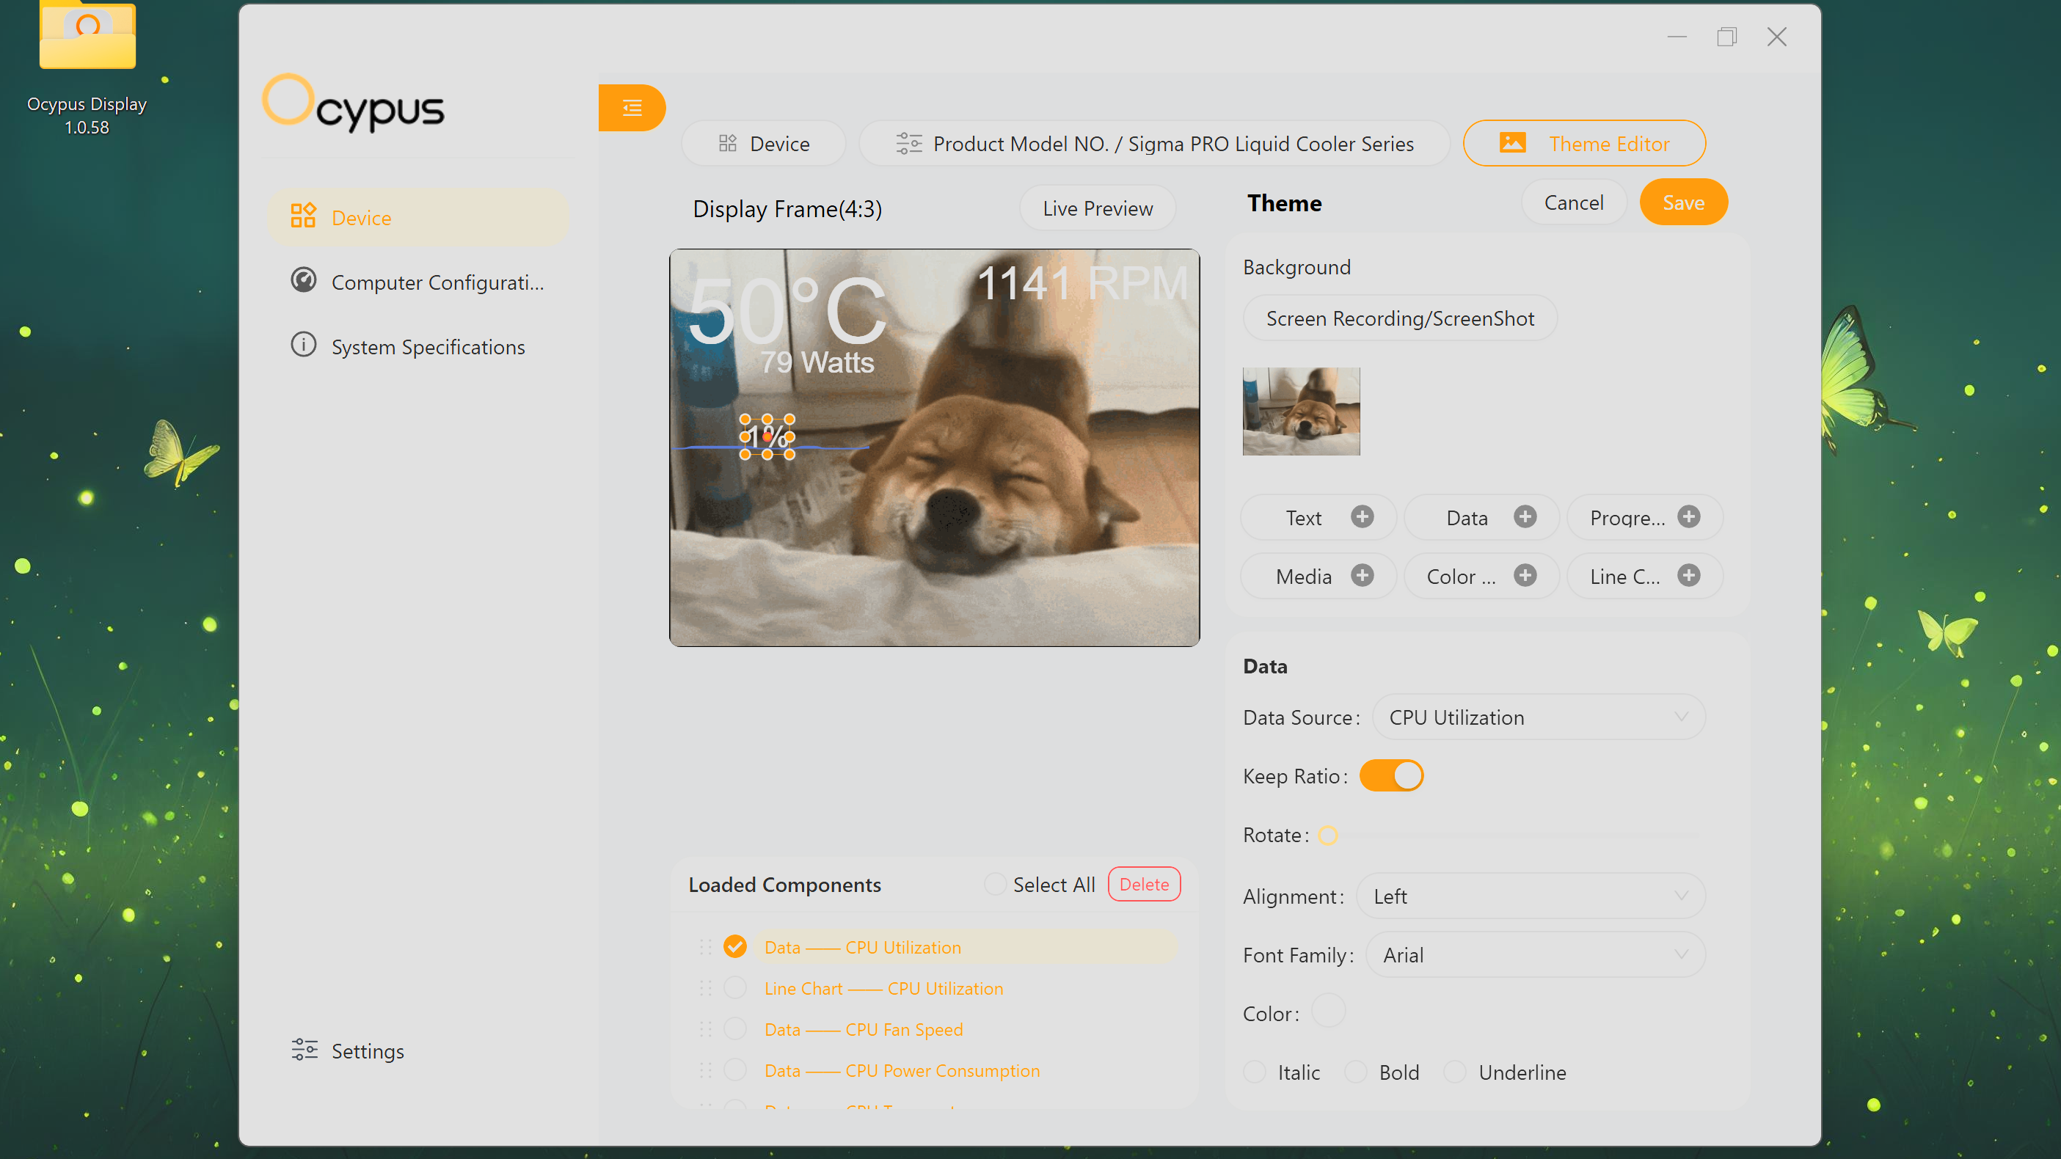Select the Data CPU Fan Speed checkbox
This screenshot has height=1159, width=2061.
tap(734, 1029)
